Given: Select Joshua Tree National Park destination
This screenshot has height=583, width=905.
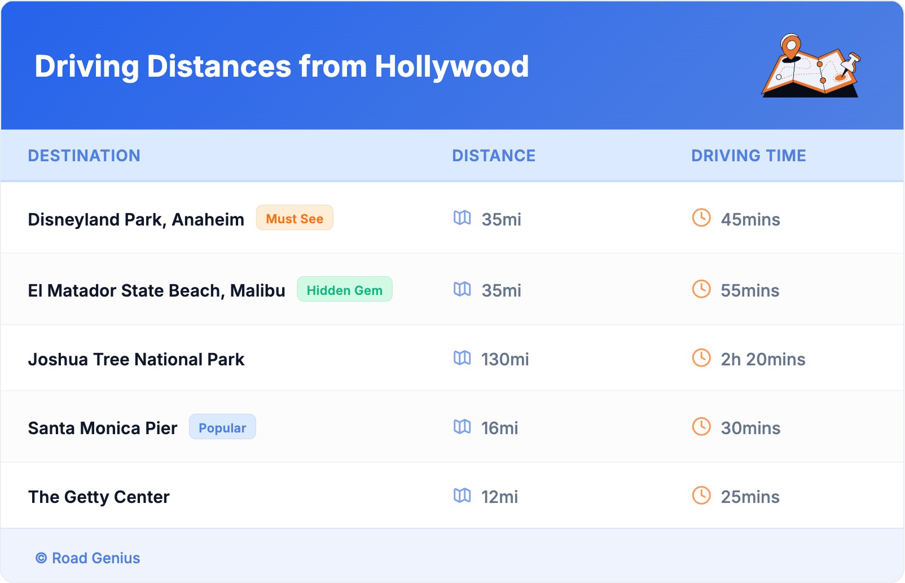Looking at the screenshot, I should pyautogui.click(x=136, y=359).
